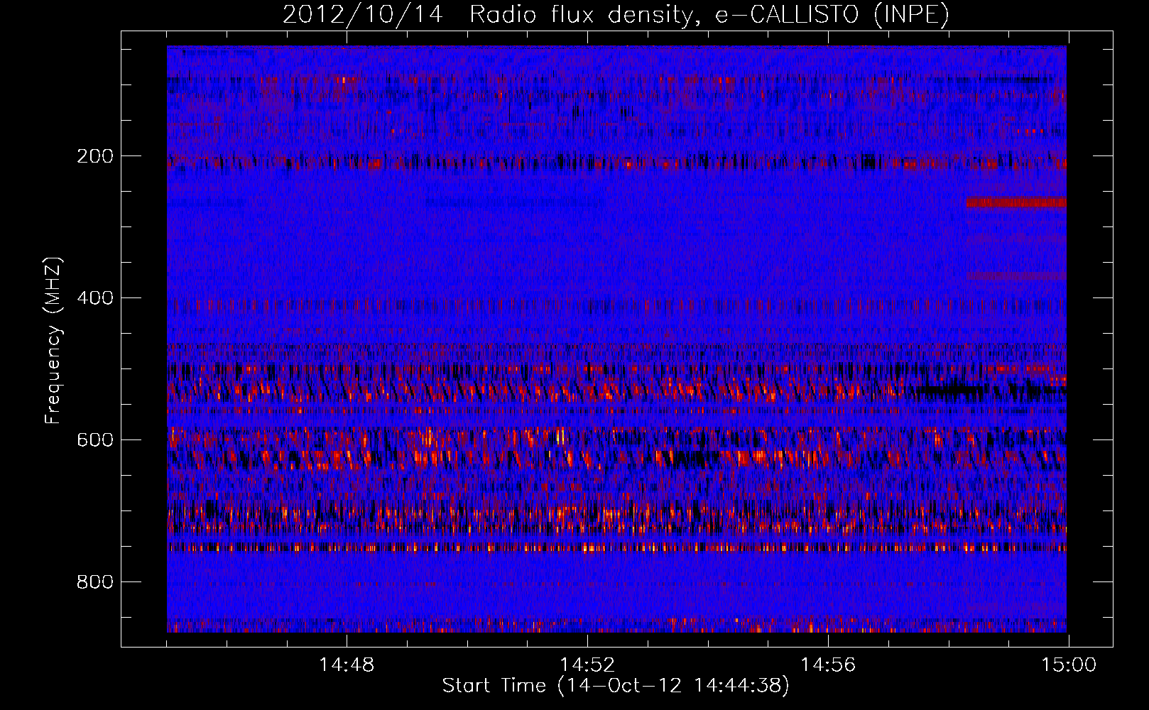
Task: Click the 15:00 time tick label
Action: coord(1069,665)
